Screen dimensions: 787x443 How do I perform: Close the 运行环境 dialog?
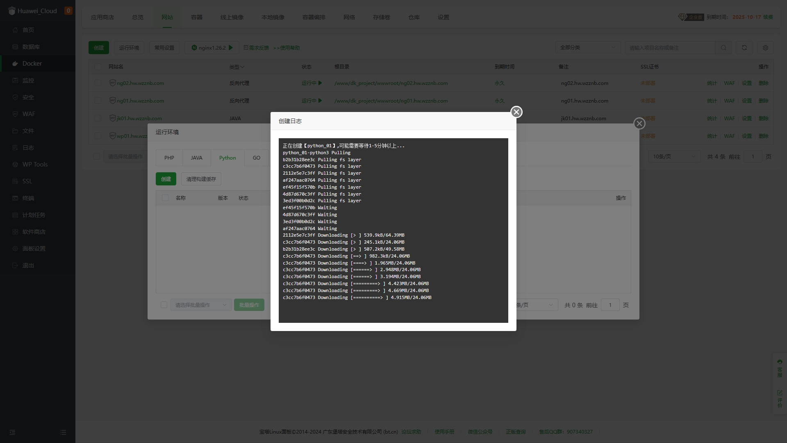coord(639,123)
